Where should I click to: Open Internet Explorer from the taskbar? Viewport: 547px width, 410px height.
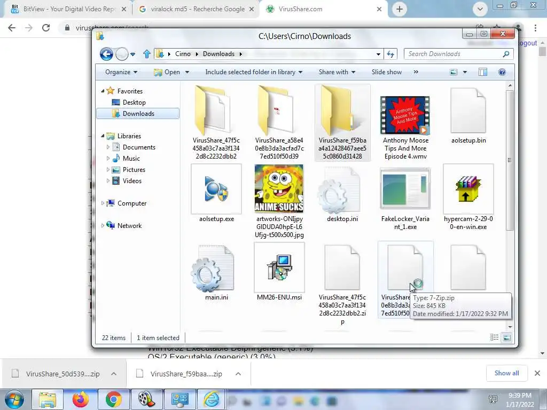[212, 399]
